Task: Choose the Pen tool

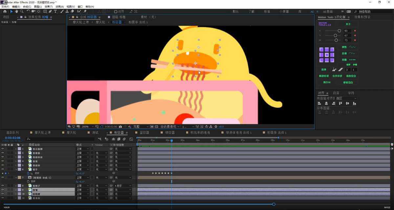Action: 50,11
